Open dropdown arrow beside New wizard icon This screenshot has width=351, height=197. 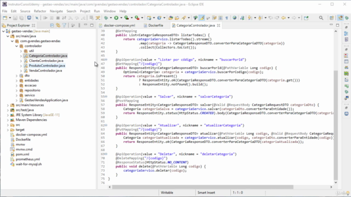[10, 18]
